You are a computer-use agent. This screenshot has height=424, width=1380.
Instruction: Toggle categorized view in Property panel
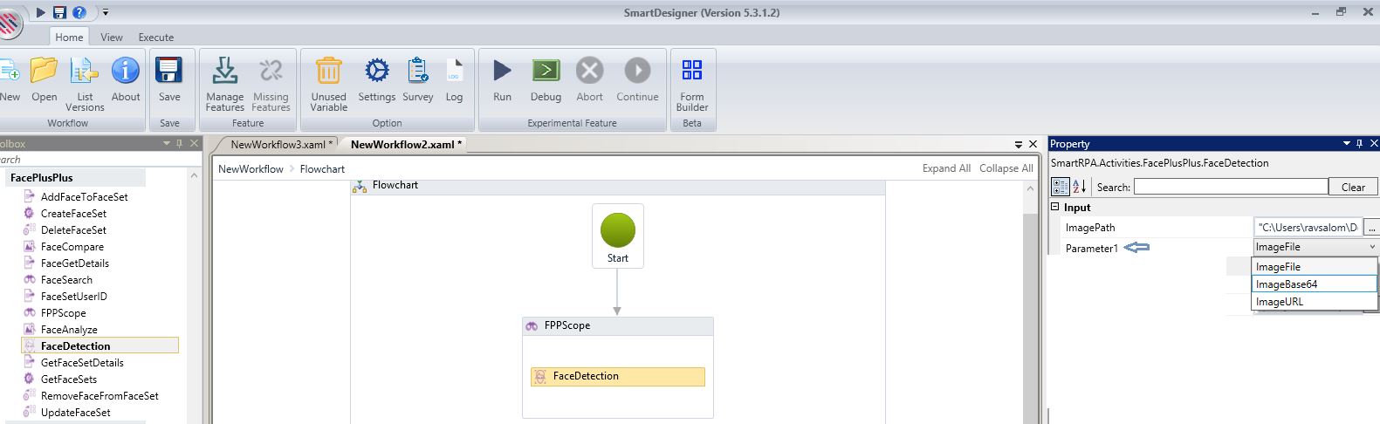[x=1060, y=187]
